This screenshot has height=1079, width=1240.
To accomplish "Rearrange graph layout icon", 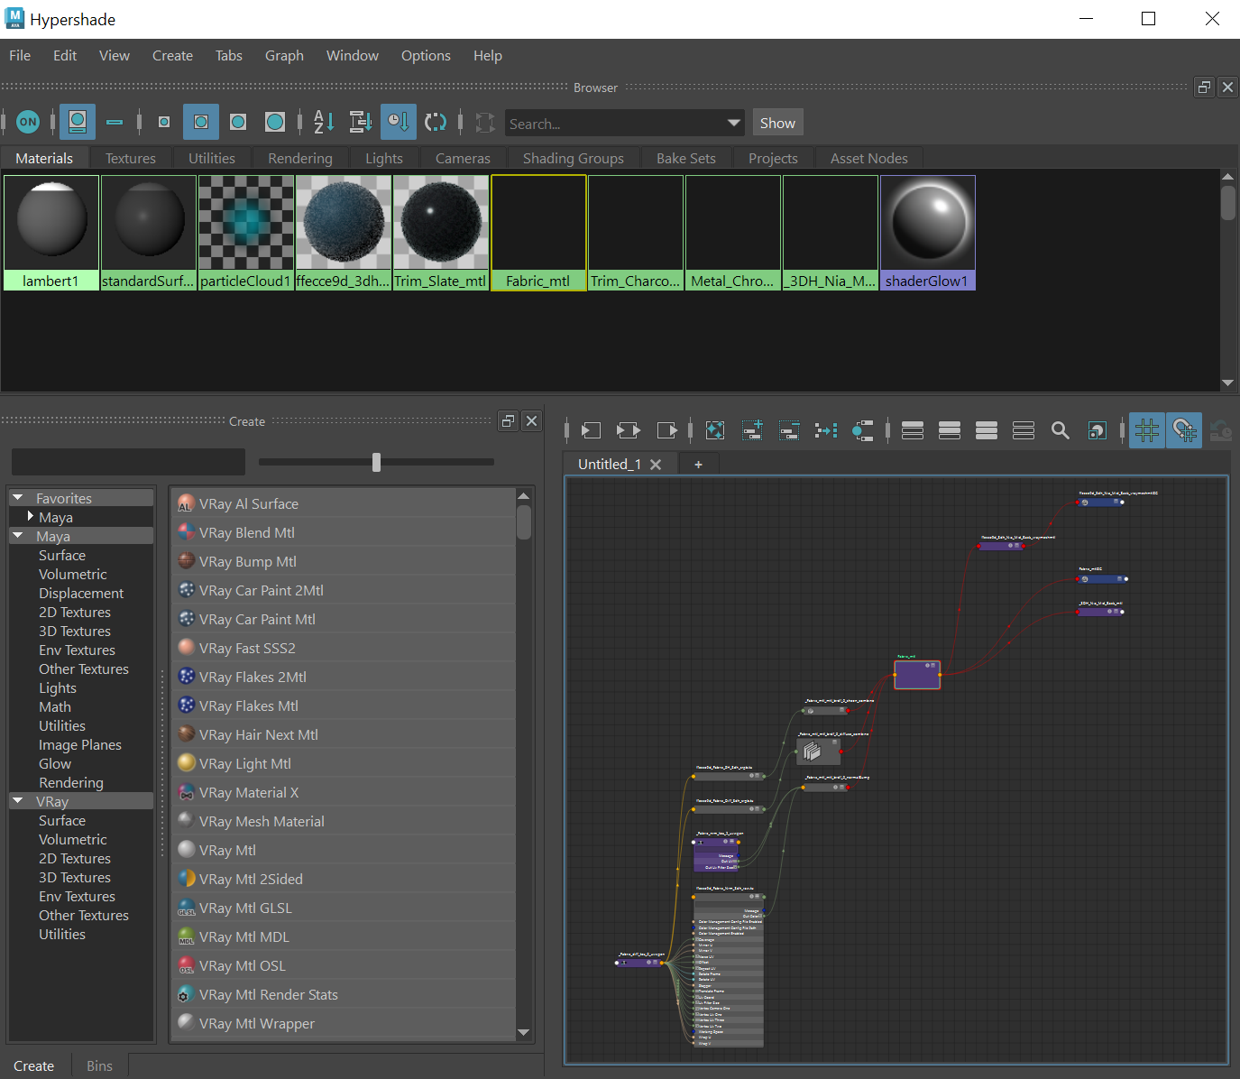I will [826, 430].
